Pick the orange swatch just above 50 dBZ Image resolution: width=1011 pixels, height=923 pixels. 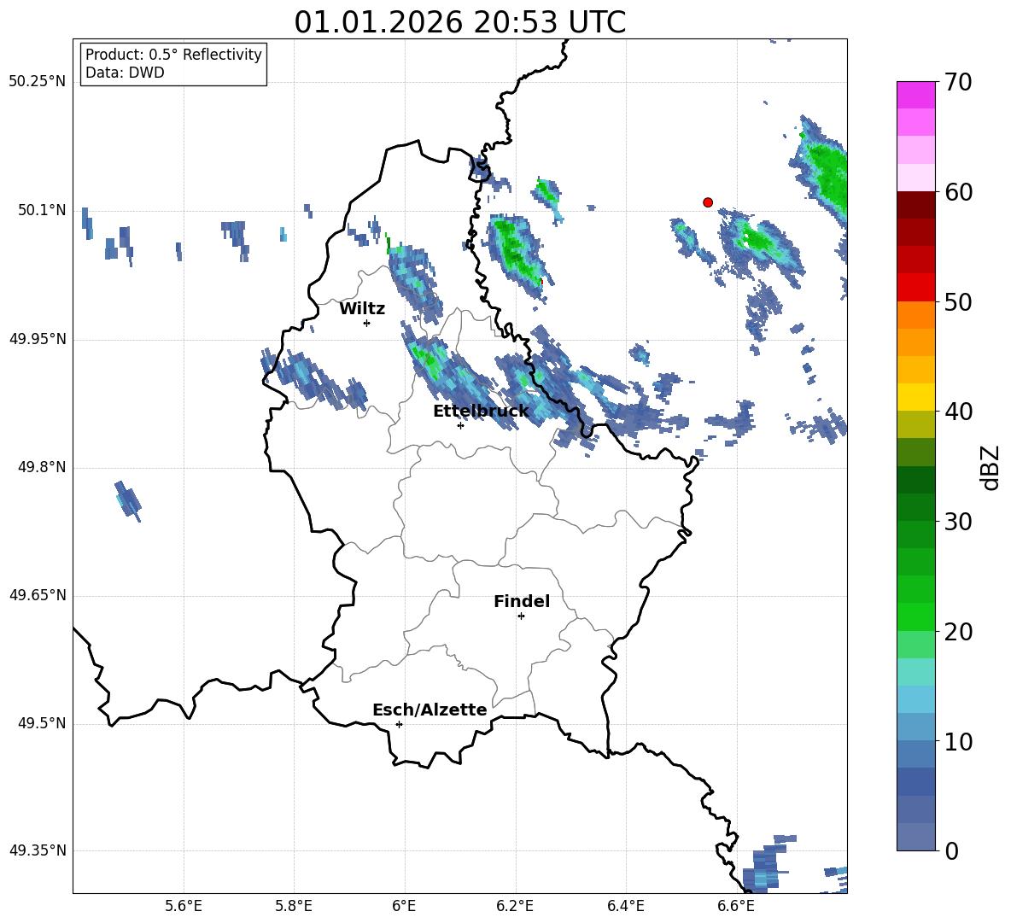point(915,315)
